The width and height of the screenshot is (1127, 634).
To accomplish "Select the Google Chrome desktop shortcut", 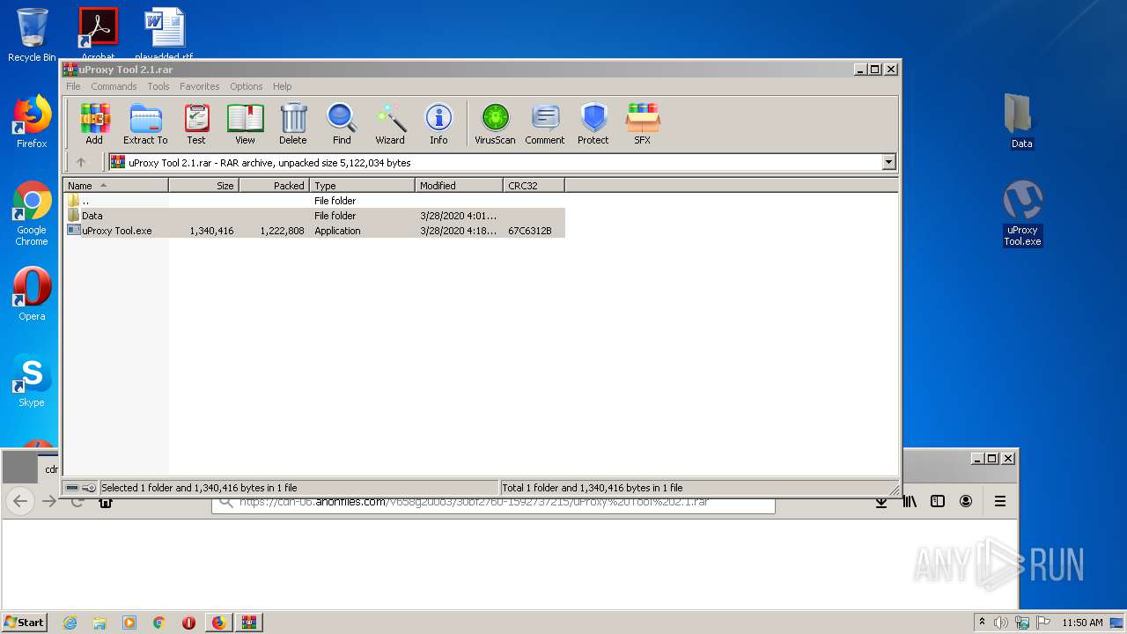I will click(x=32, y=213).
